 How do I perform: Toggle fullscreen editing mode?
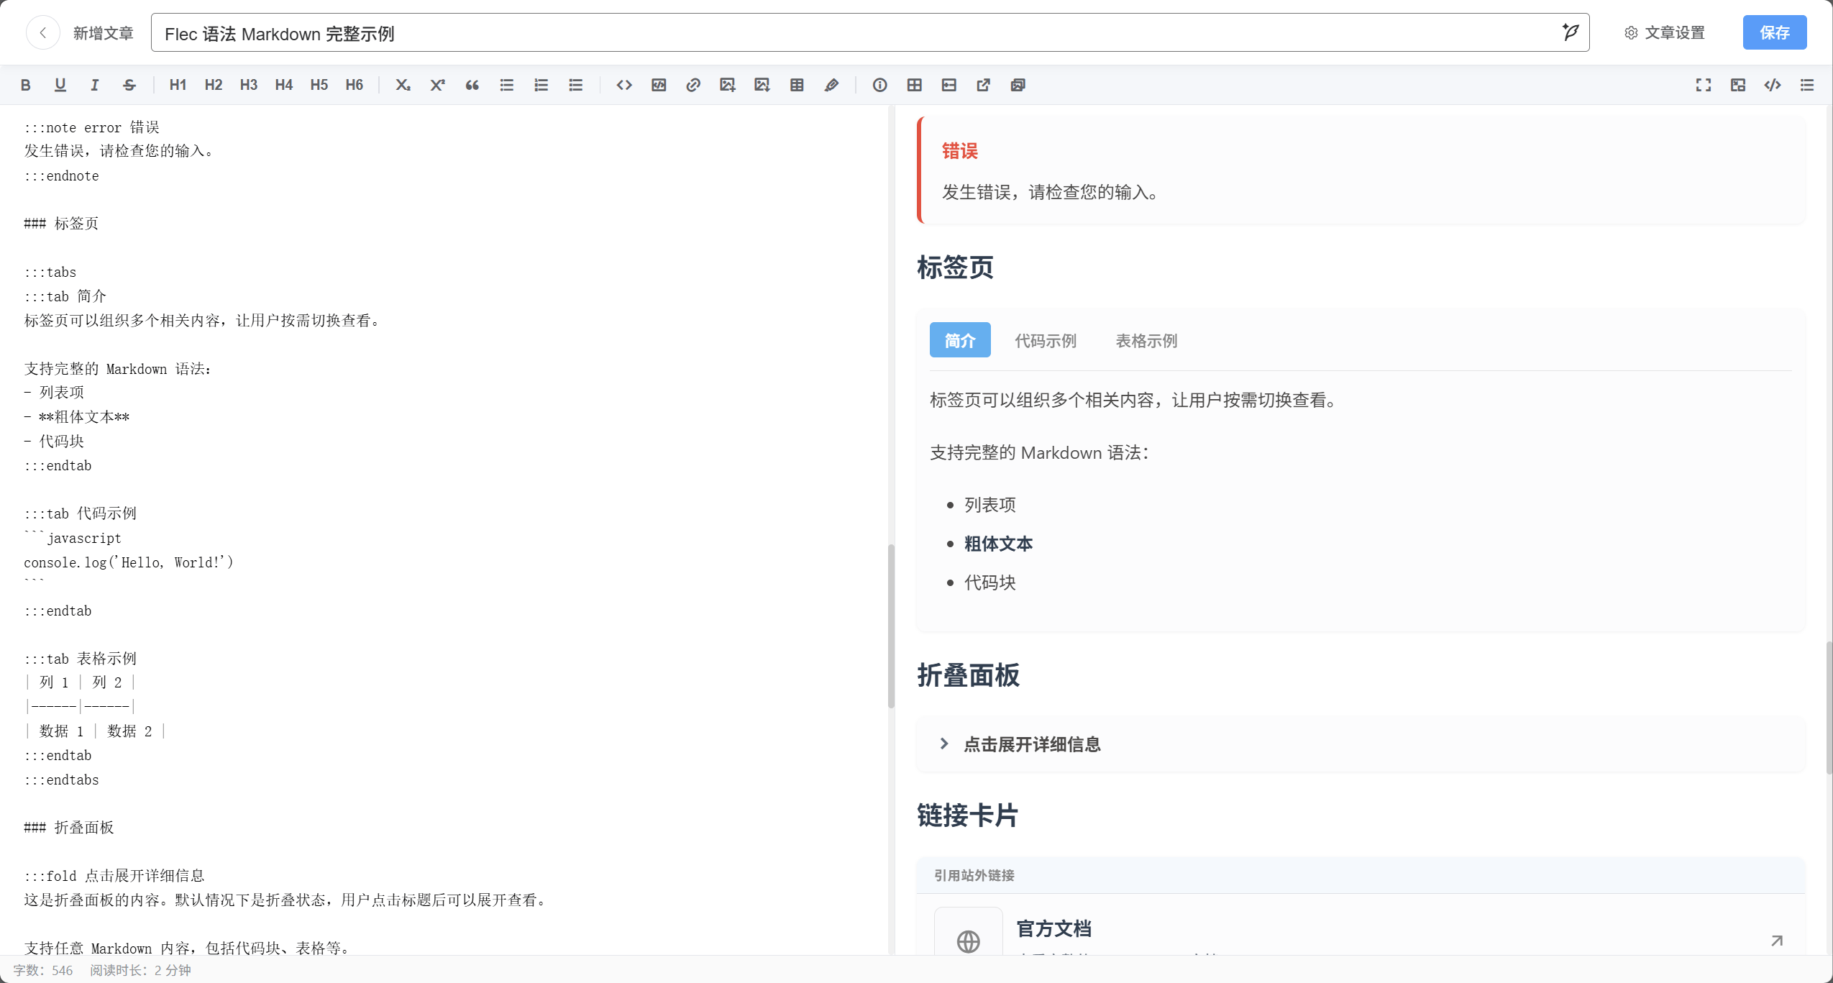(1703, 85)
